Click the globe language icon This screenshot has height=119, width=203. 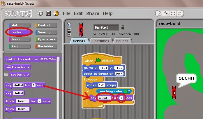point(40,13)
